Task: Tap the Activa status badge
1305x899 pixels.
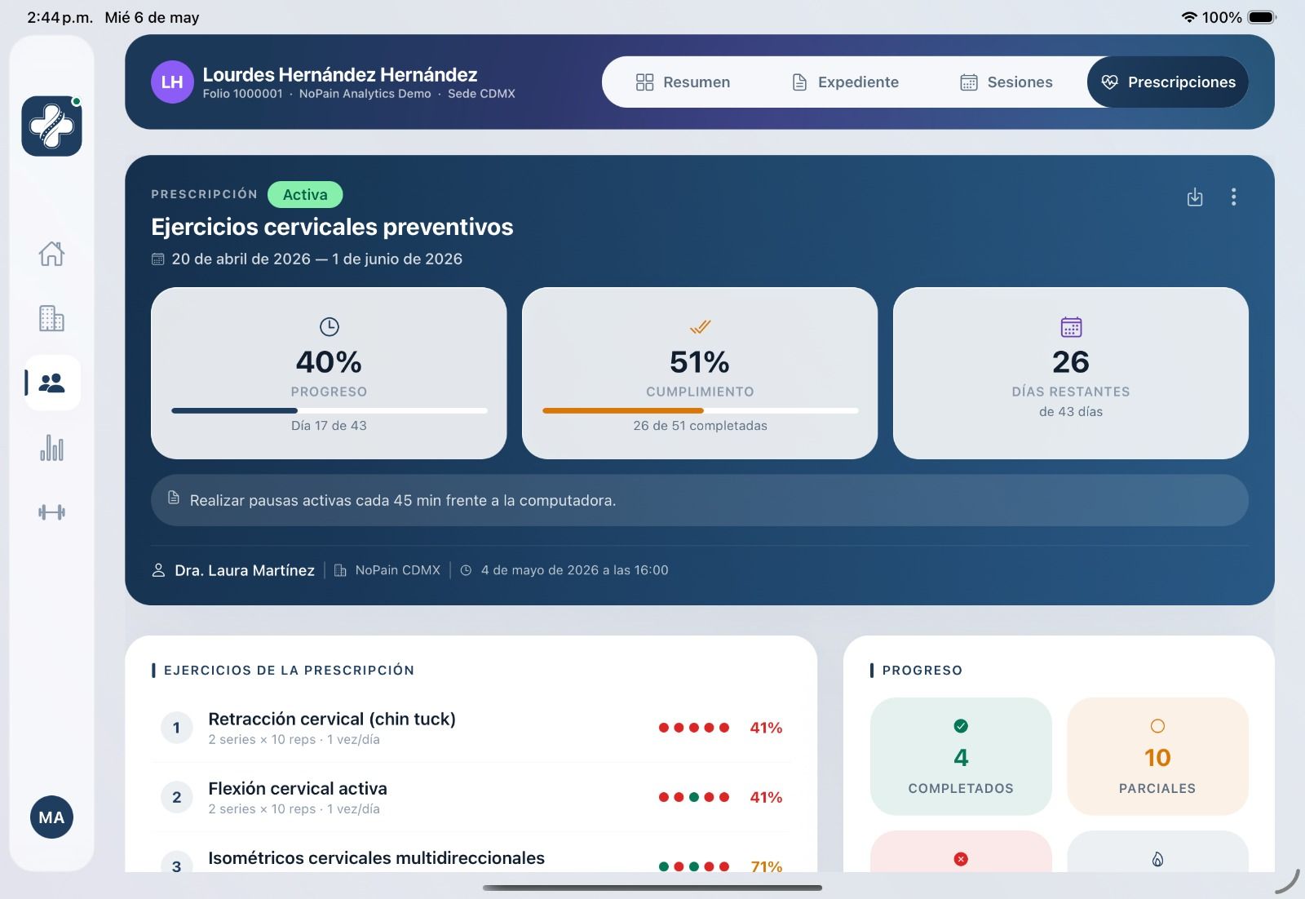Action: (305, 195)
